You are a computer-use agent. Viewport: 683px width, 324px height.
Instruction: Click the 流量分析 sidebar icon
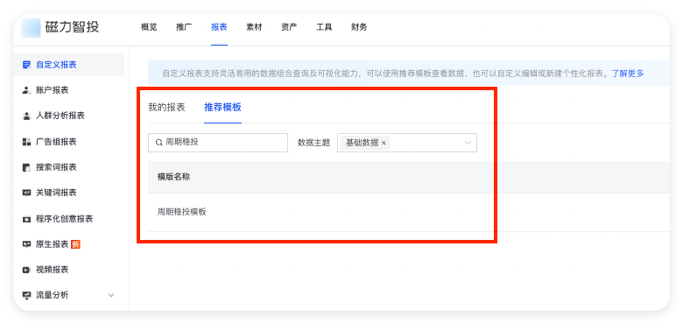coord(26,295)
